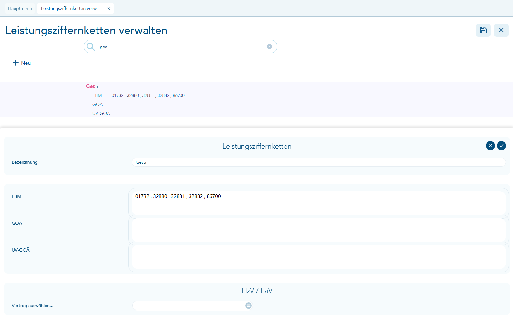The width and height of the screenshot is (513, 322).
Task: Click the UV-GOÄ text area
Action: (x=318, y=257)
